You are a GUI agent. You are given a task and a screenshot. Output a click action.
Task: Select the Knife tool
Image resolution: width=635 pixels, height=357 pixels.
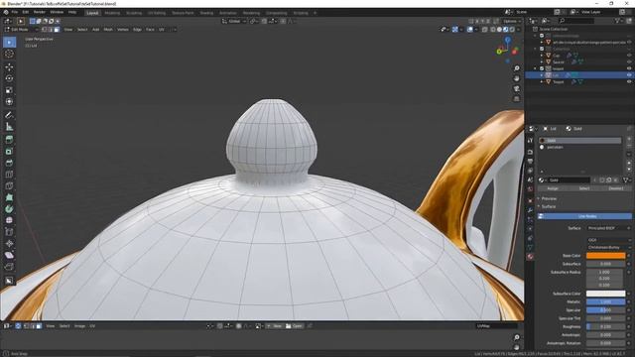click(x=9, y=185)
